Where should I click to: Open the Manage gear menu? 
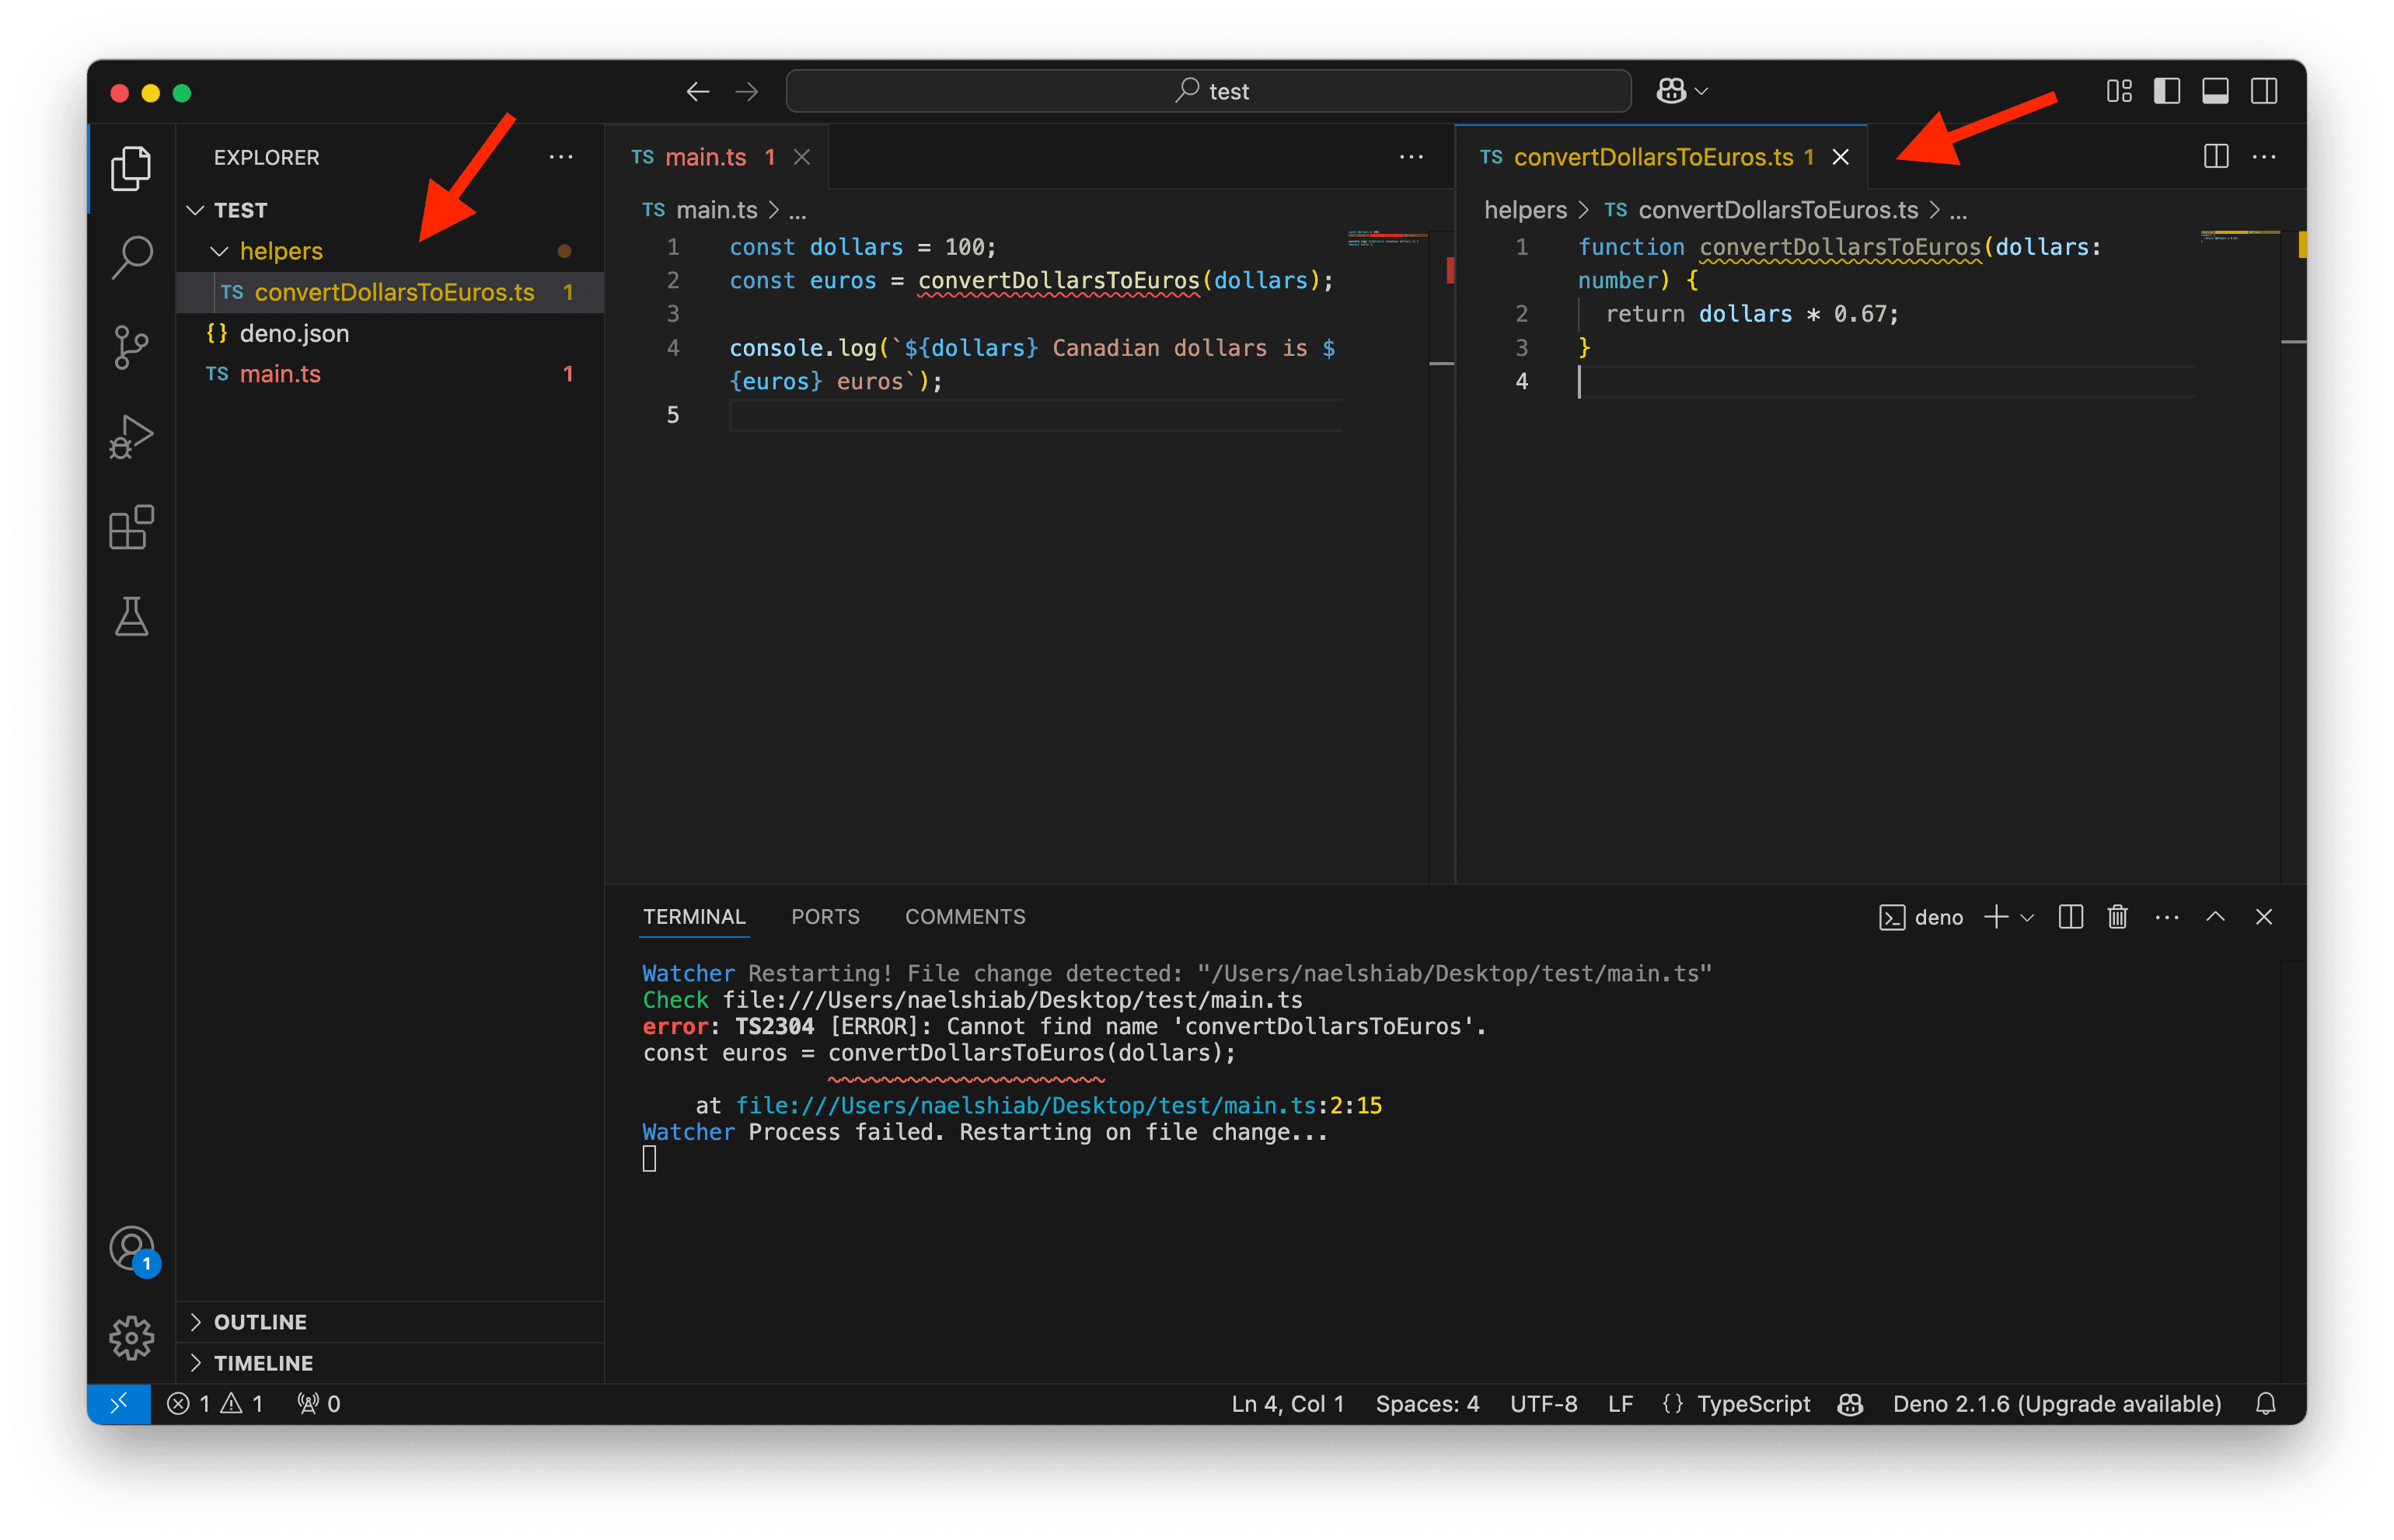tap(131, 1338)
